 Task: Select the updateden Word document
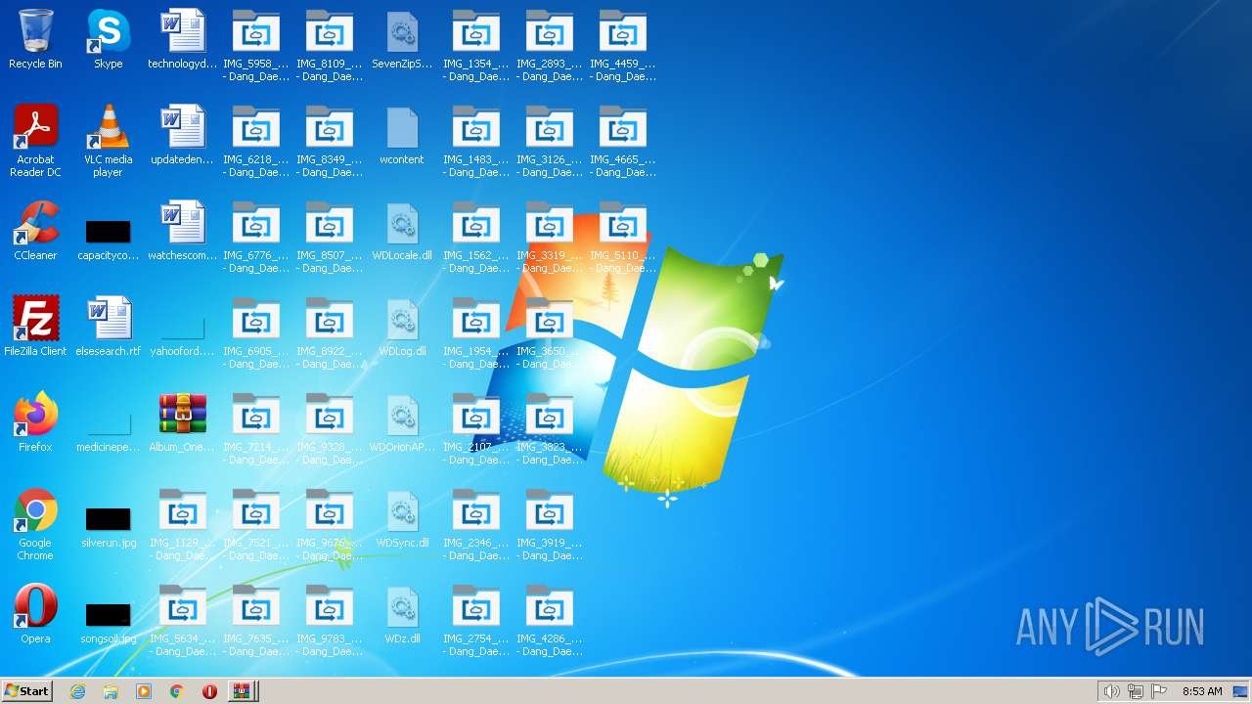(182, 135)
